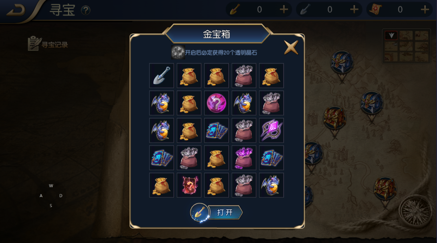Image resolution: width=437 pixels, height=243 pixels.
Task: Click the transparent crystal icon in header
Action: click(178, 52)
